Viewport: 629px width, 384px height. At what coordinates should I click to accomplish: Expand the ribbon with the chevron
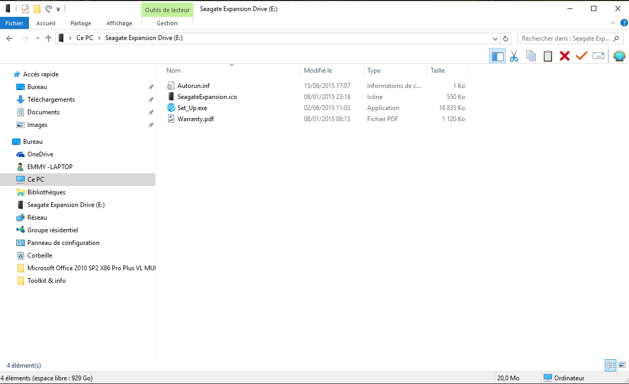pos(613,23)
